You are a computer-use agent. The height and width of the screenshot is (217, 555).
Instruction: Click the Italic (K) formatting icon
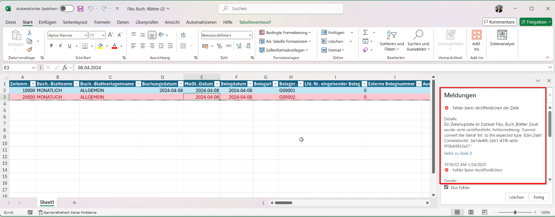click(x=60, y=46)
